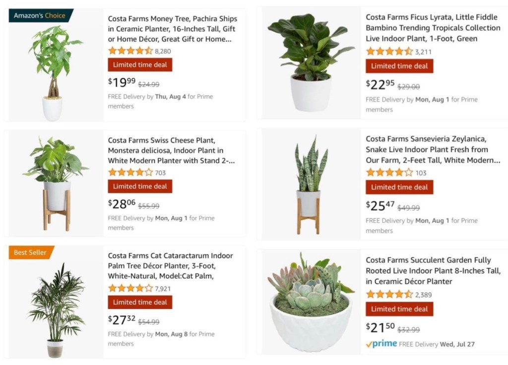This screenshot has width=508, height=365.
Task: Open Costa Farms Sansevieria Zeylanica title
Action: (433, 150)
